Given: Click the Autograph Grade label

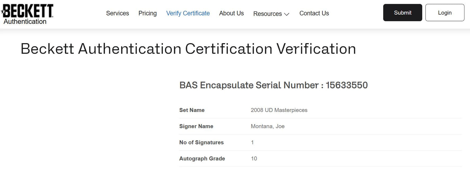Looking at the screenshot, I should click(202, 159).
